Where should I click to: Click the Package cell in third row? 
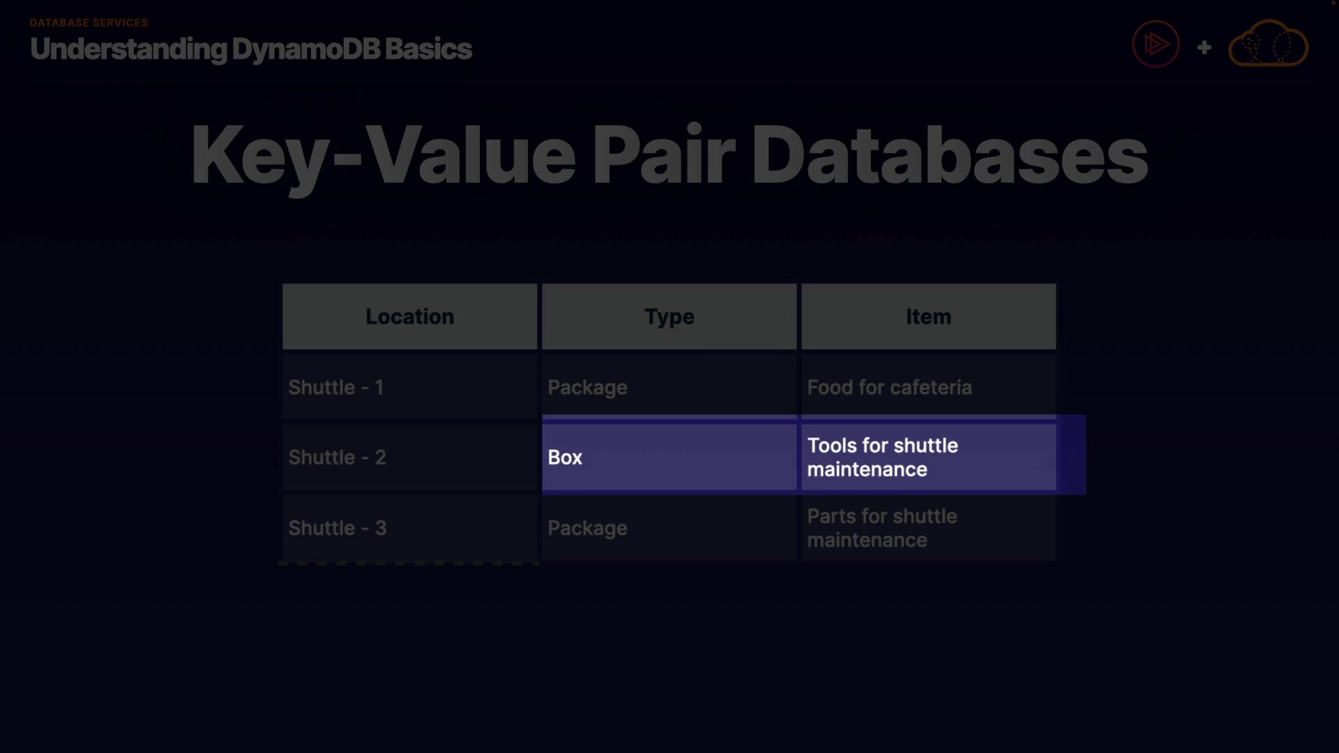(x=669, y=528)
